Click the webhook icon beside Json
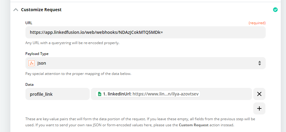This screenshot has width=286, height=132. tap(32, 63)
